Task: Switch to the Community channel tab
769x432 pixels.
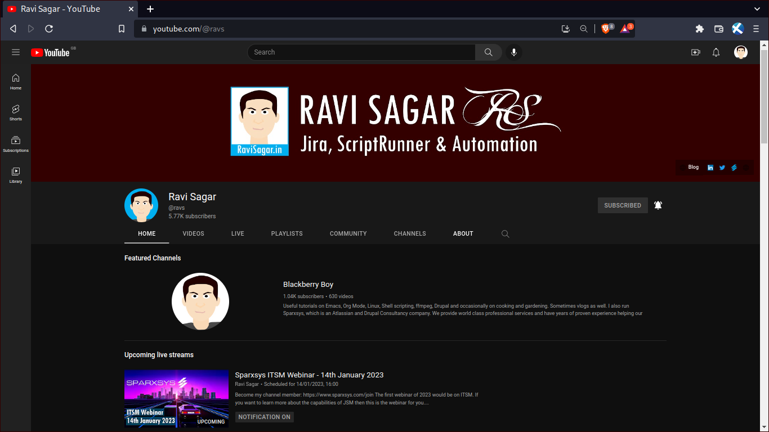Action: click(348, 233)
